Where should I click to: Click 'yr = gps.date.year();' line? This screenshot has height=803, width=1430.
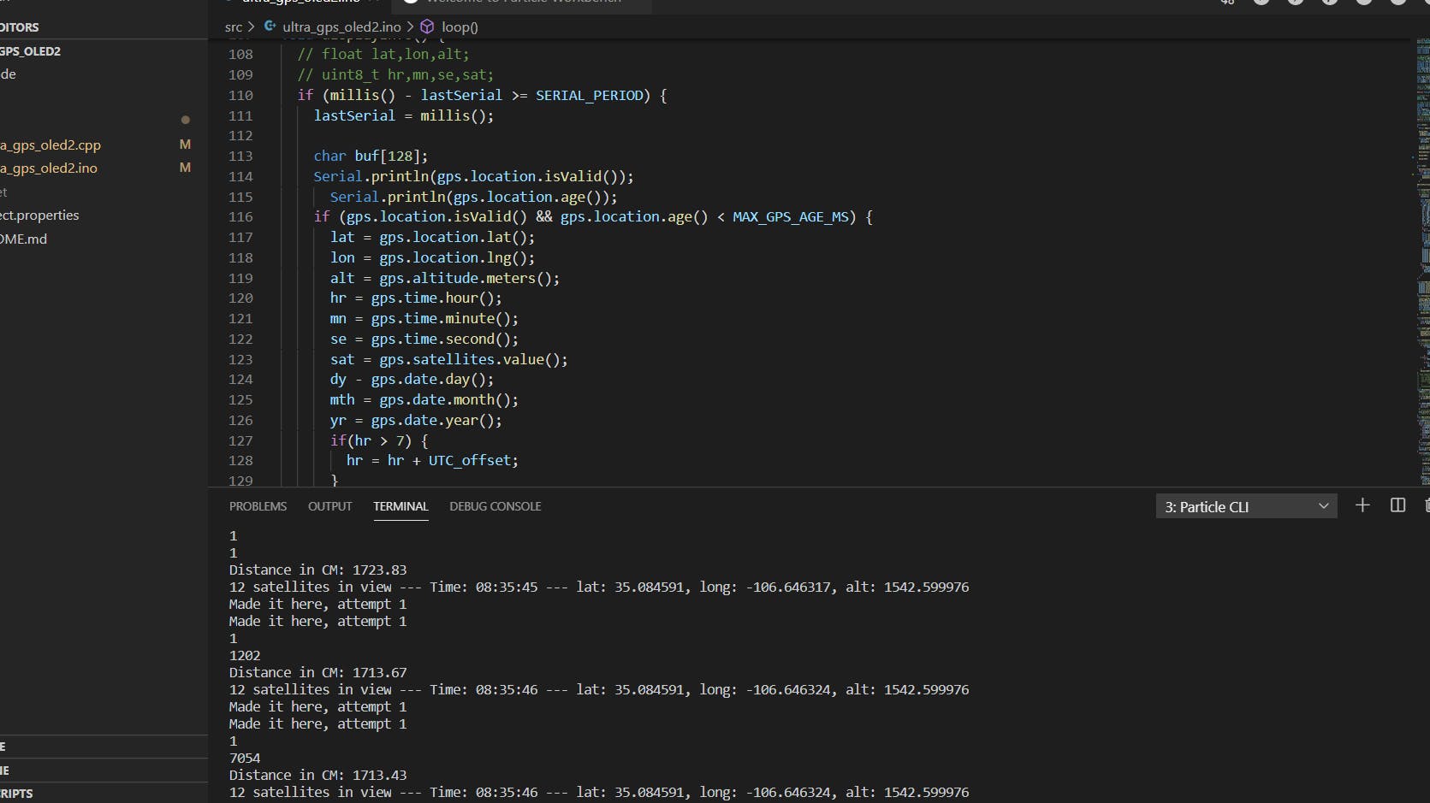416,420
